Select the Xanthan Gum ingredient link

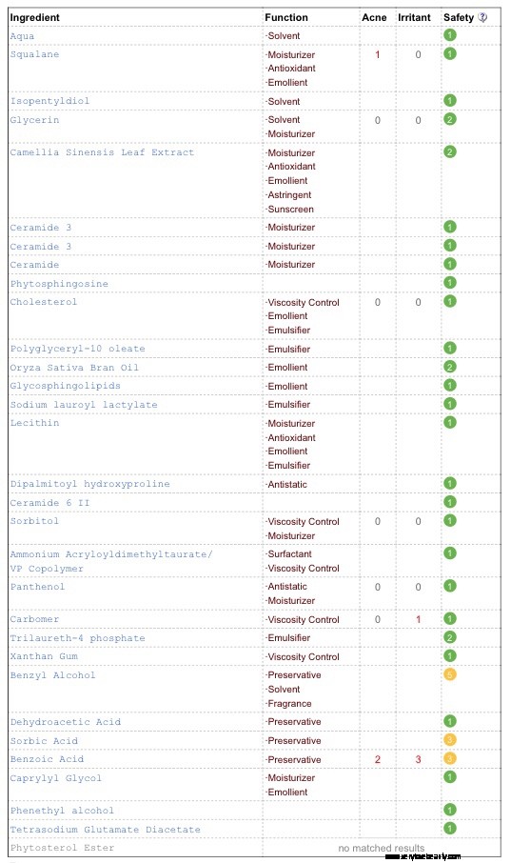click(44, 656)
